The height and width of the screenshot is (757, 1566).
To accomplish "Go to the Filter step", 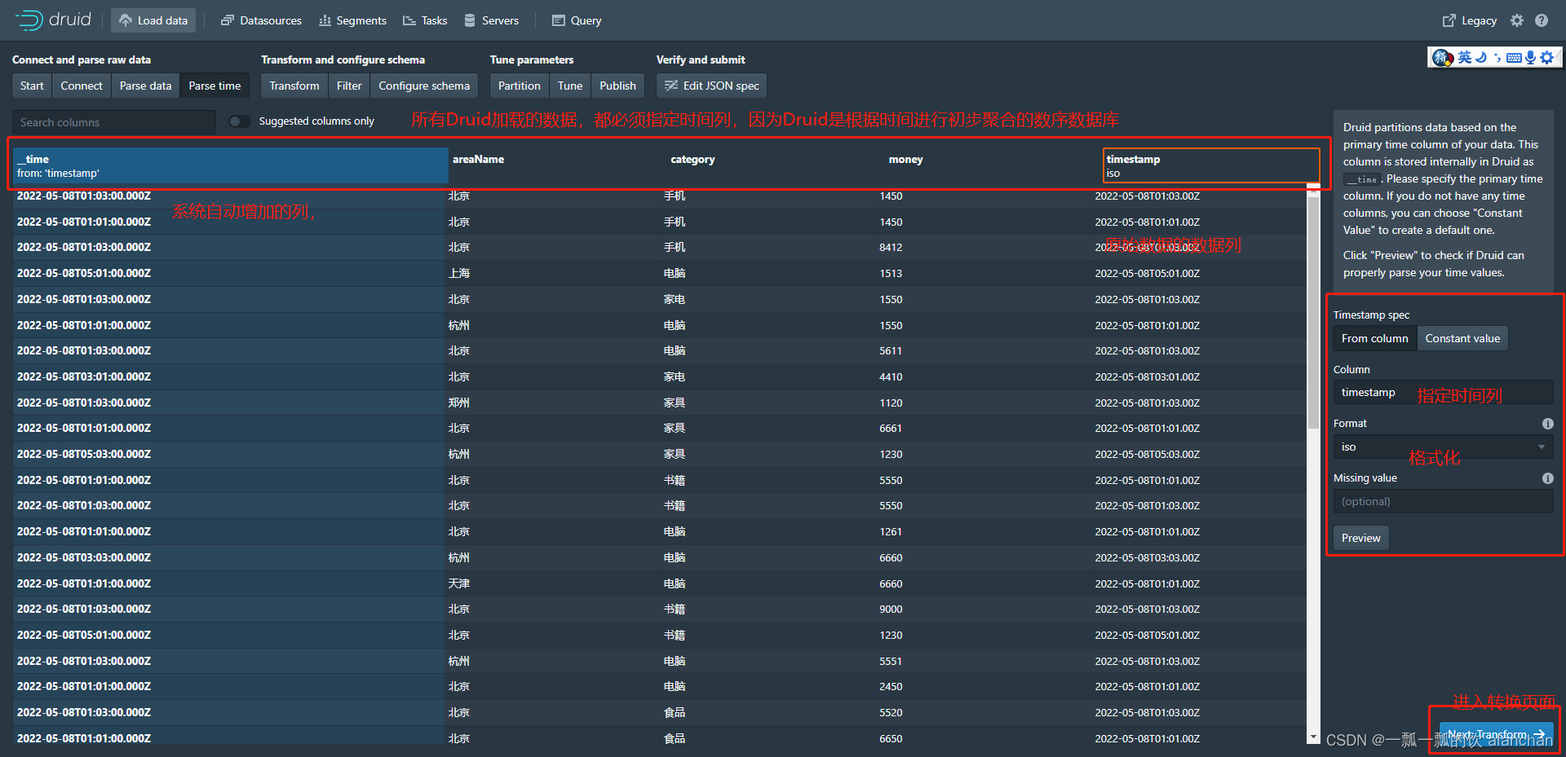I will point(349,86).
